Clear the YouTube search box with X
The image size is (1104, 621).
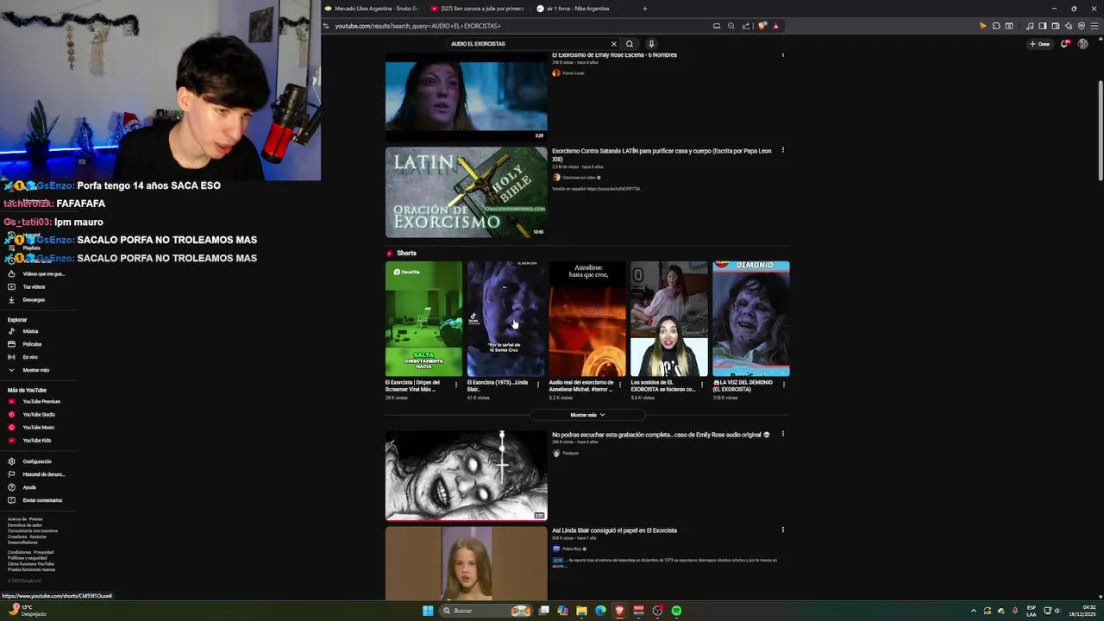(x=614, y=44)
